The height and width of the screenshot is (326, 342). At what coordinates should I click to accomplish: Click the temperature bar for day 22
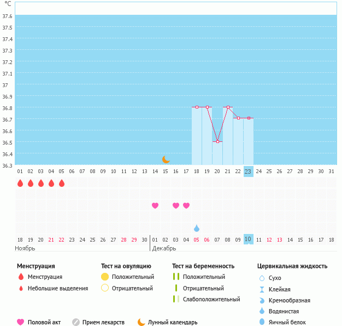[x=238, y=141]
